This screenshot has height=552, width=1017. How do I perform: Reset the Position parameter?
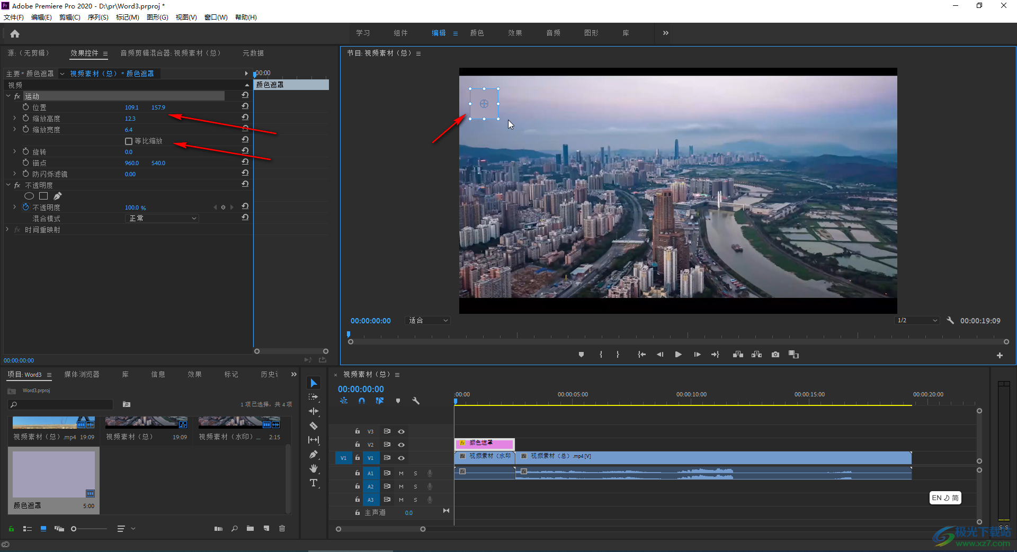(245, 106)
